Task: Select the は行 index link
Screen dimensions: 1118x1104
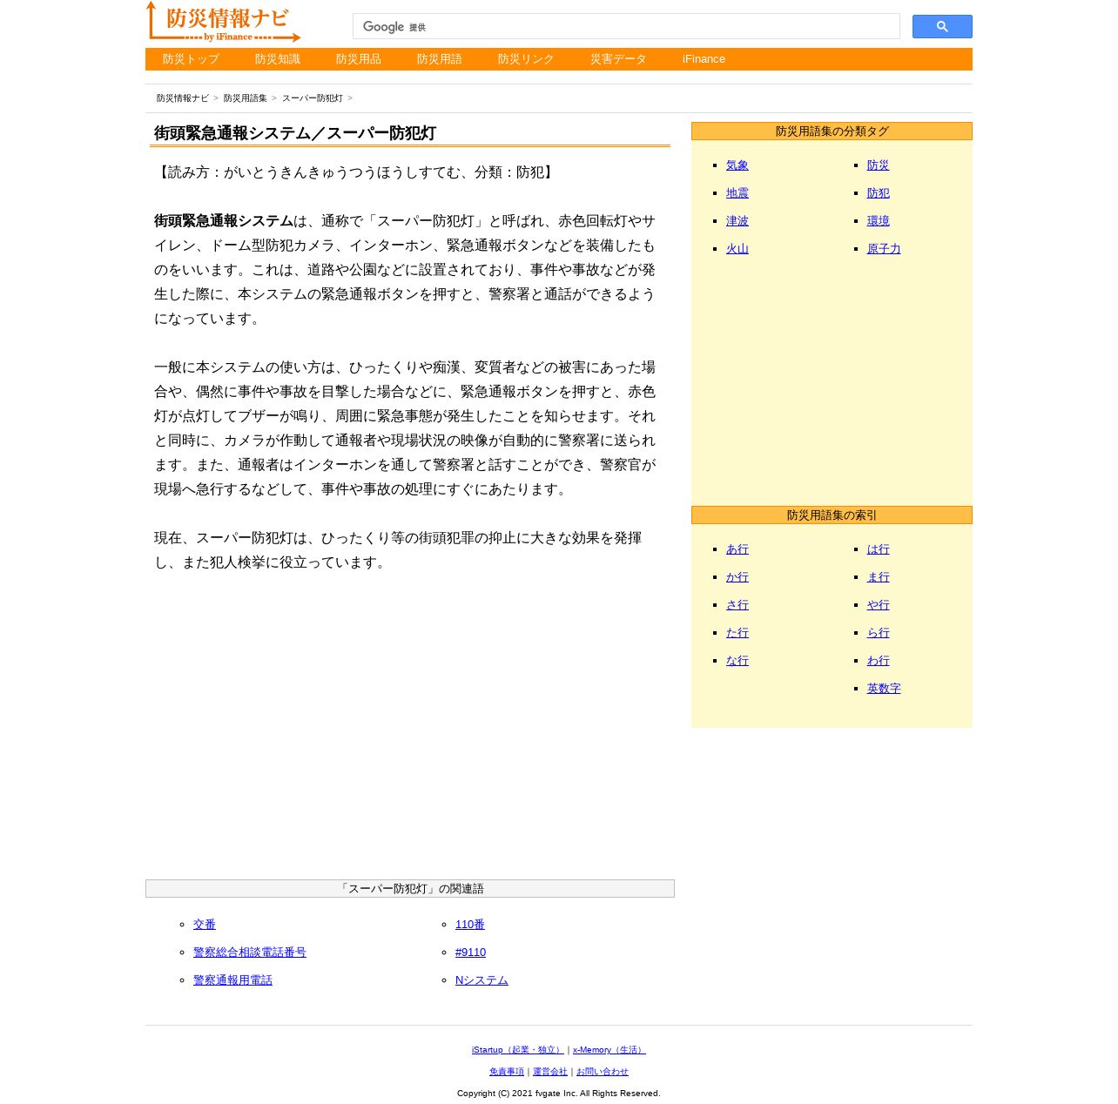Action: (x=879, y=549)
